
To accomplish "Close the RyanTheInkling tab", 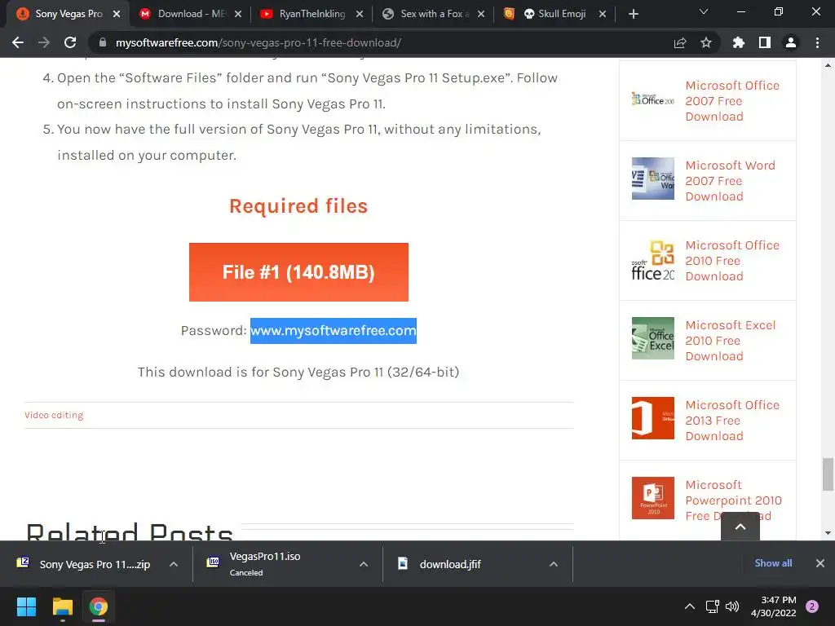I will 360,14.
